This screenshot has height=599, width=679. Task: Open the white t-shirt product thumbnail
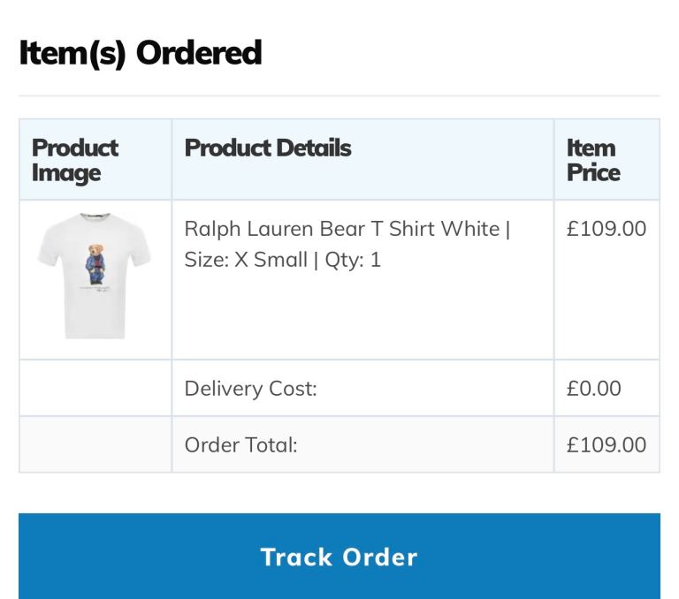point(95,277)
